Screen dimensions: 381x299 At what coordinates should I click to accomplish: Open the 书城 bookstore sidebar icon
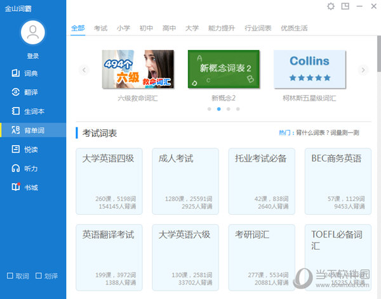click(x=16, y=187)
